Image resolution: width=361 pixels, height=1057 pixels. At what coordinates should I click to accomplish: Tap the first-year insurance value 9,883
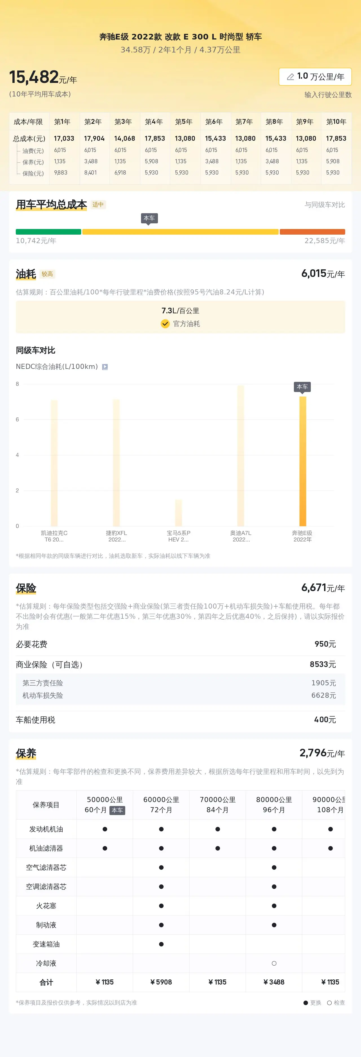click(61, 173)
